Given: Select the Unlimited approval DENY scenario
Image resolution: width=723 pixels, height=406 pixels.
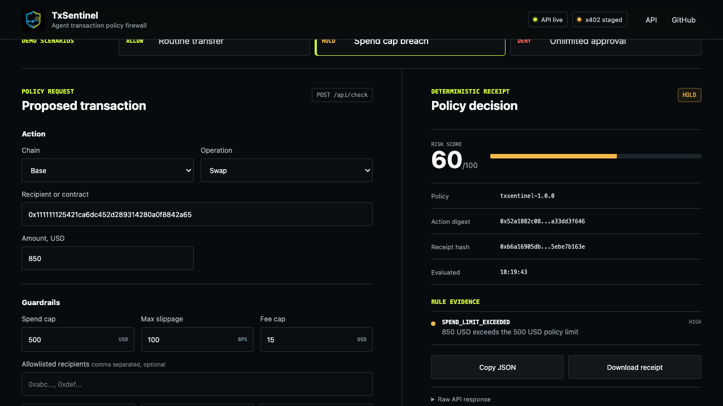Looking at the screenshot, I should tap(606, 45).
